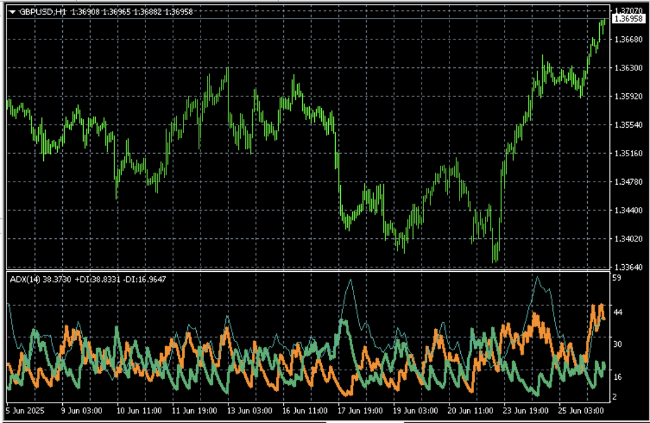Click the 44 level on ADX scale
This screenshot has height=423, width=650.
pyautogui.click(x=616, y=311)
